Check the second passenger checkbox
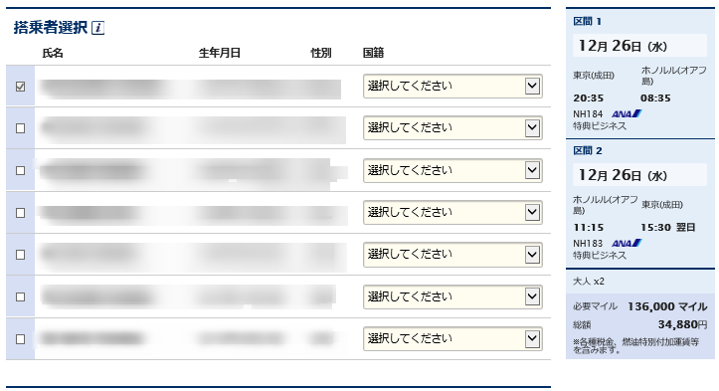This screenshot has width=719, height=391. 20,128
